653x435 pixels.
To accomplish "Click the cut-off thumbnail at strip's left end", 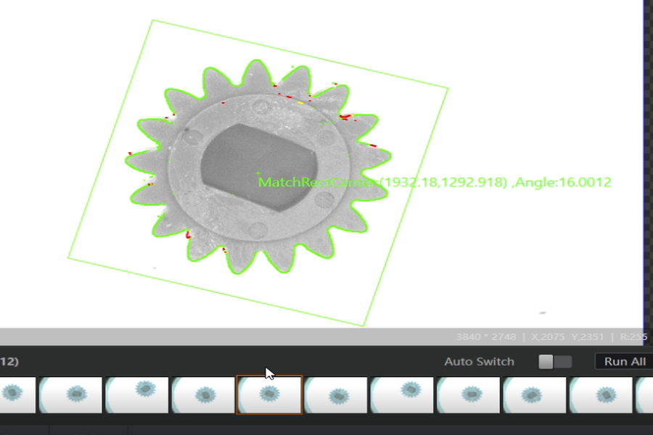I will (16, 395).
